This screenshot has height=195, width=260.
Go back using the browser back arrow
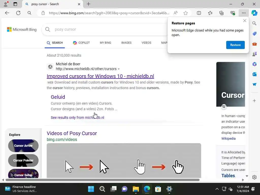point(7,13)
